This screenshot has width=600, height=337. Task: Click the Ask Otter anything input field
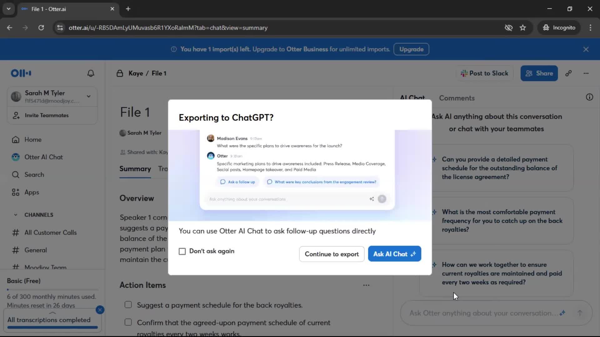click(x=481, y=313)
